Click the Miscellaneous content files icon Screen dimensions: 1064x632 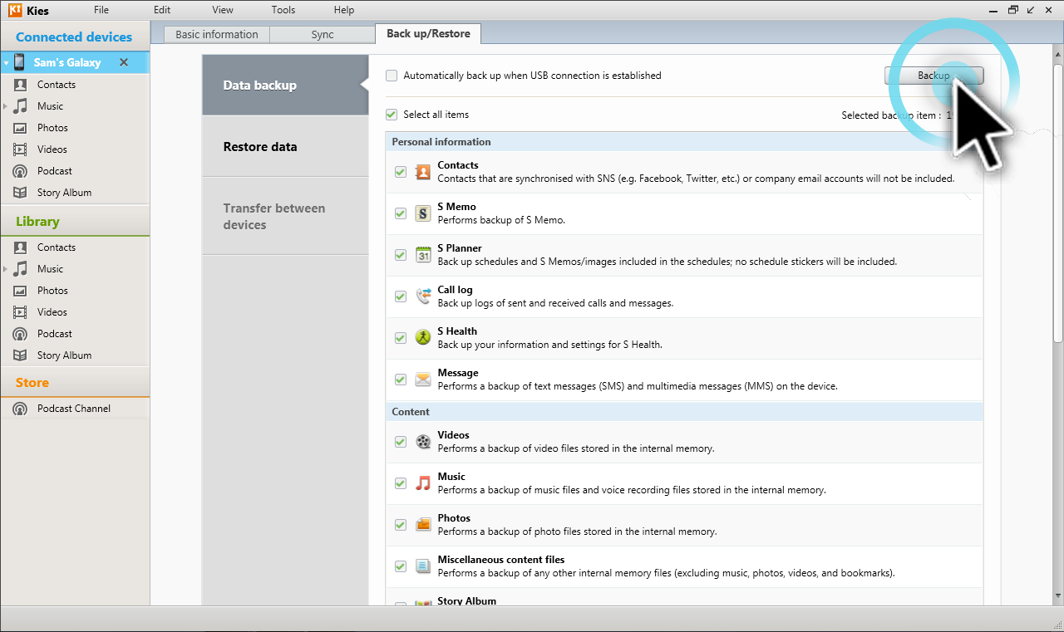pyautogui.click(x=423, y=566)
